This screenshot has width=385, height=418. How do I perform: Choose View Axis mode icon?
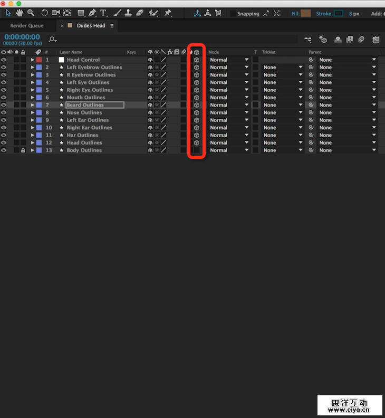(x=218, y=13)
